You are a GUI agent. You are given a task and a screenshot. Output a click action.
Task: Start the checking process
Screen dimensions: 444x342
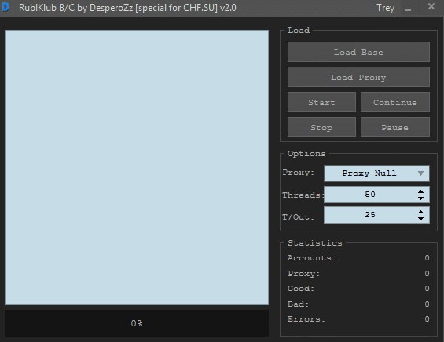[x=321, y=102]
